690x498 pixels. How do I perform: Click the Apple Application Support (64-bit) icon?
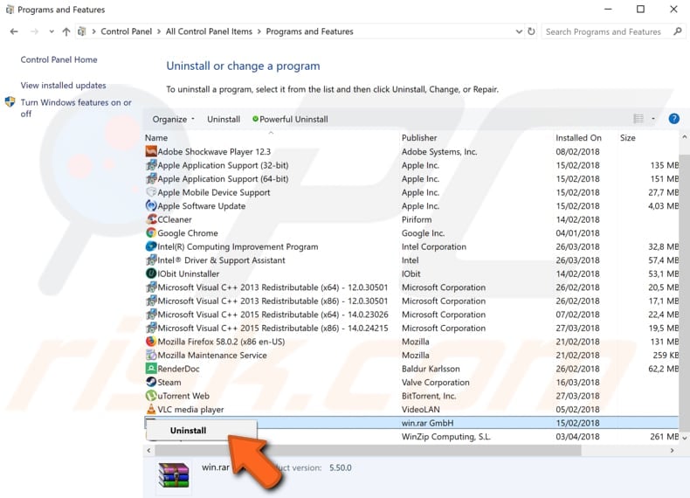click(151, 179)
